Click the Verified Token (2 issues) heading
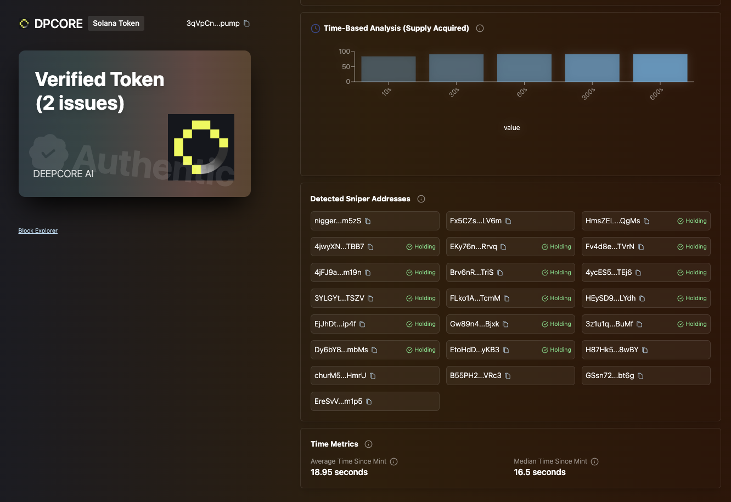731x502 pixels. pyautogui.click(x=100, y=91)
